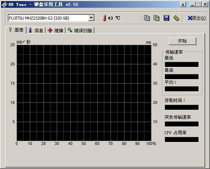210x169 pixels.
Task: Click the copy screenshot to clipboard icon
Action: tap(157, 18)
